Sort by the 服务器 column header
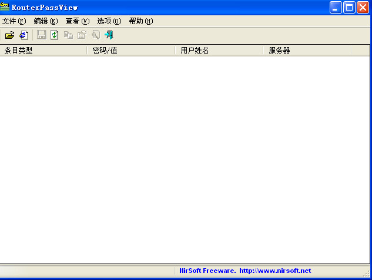Image resolution: width=372 pixels, height=280 pixels. pos(307,51)
